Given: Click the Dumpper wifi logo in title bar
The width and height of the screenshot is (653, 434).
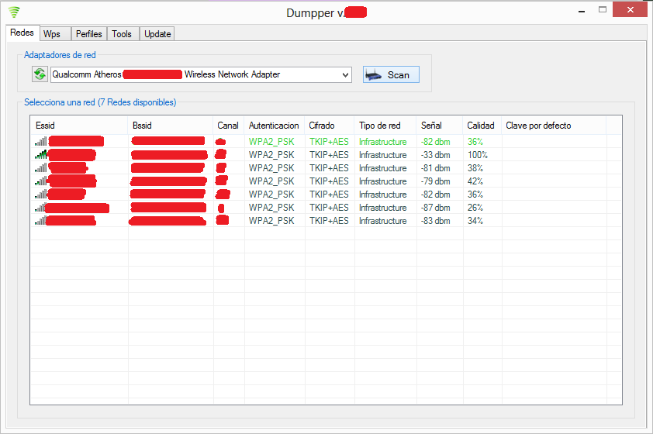Looking at the screenshot, I should coord(14,12).
